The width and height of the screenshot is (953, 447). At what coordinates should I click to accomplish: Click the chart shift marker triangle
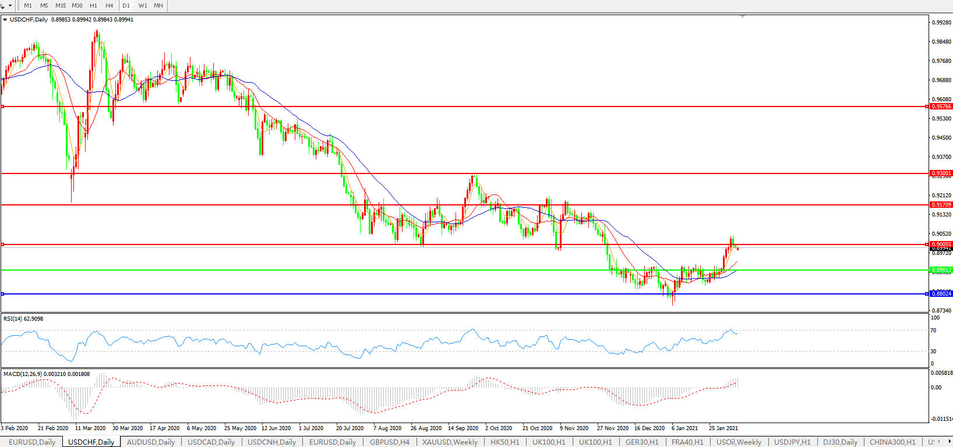pos(742,17)
